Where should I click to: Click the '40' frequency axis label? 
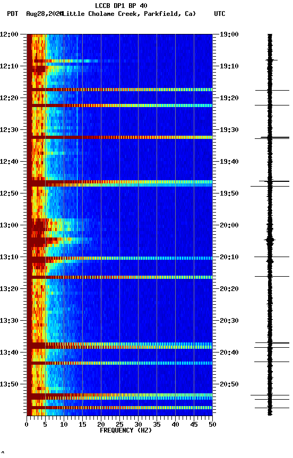pos(175,425)
